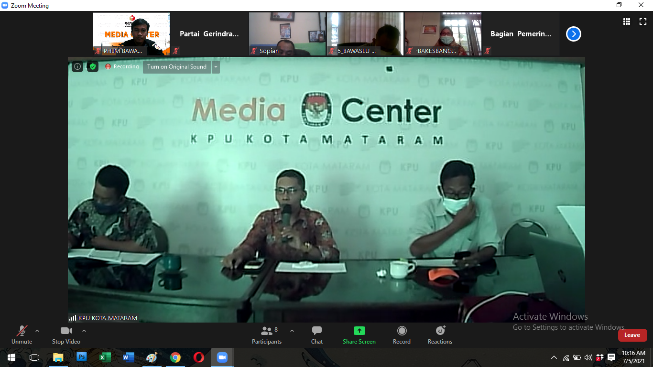The width and height of the screenshot is (653, 367).
Task: Open the meeting information icon
Action: coord(77,67)
